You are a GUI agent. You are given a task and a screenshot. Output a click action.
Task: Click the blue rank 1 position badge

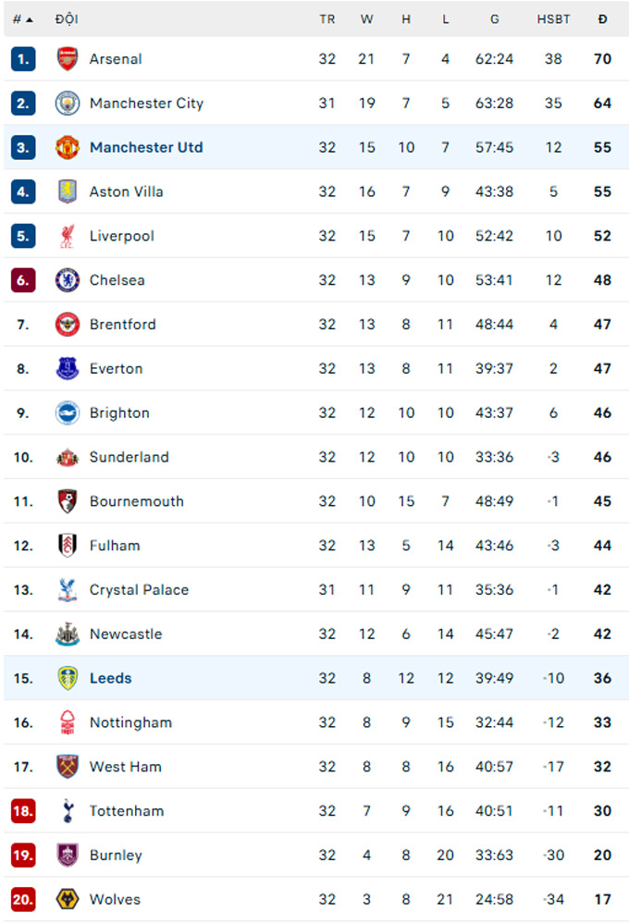pyautogui.click(x=23, y=59)
